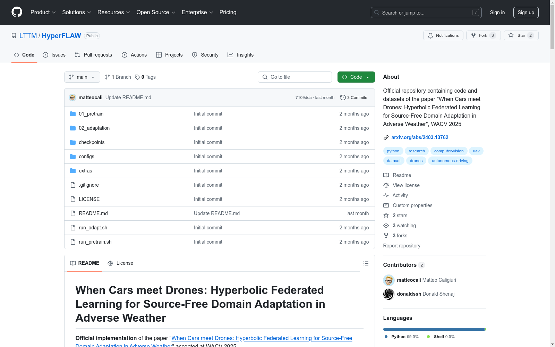The height and width of the screenshot is (347, 555).
Task: Open the 01_pretrain folder
Action: click(x=91, y=114)
